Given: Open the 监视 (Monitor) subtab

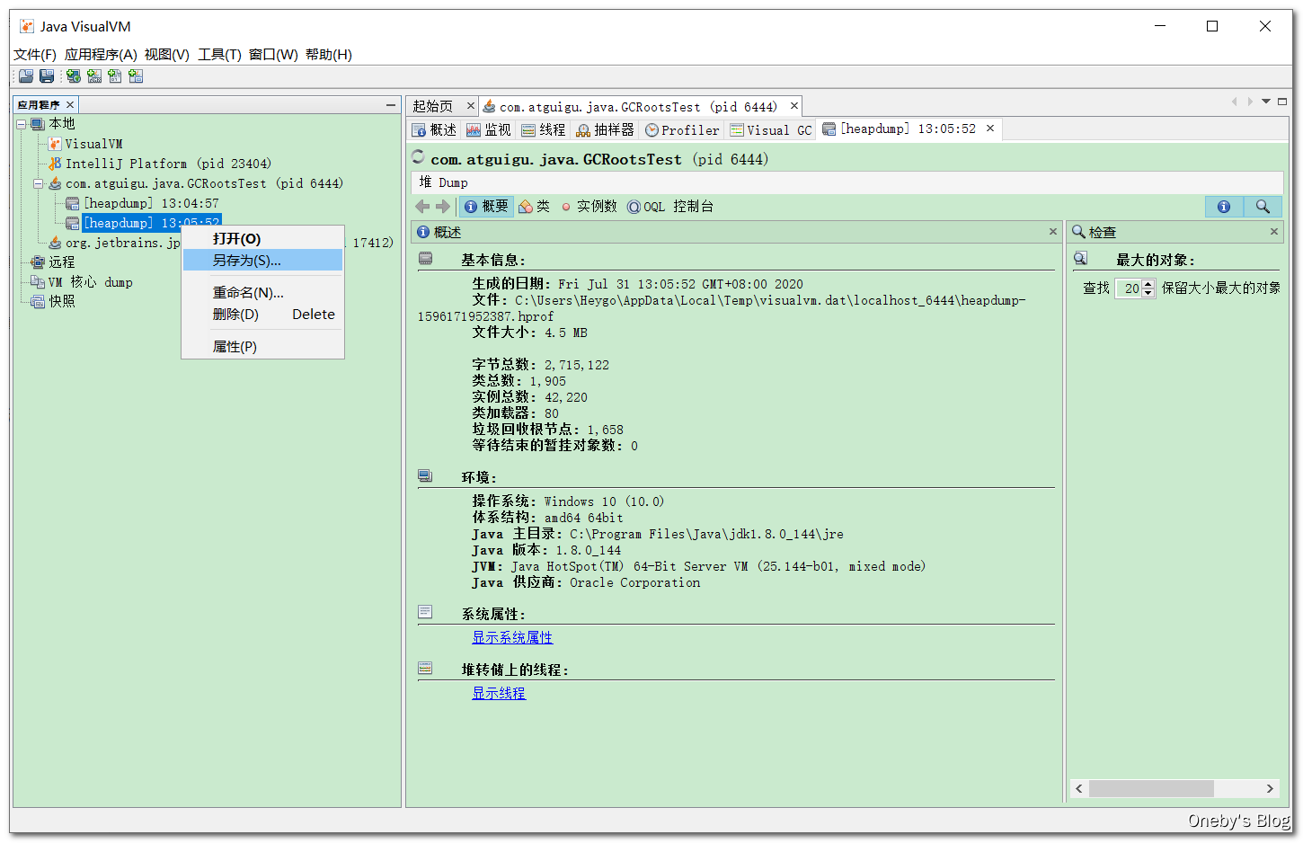Looking at the screenshot, I should tap(489, 130).
